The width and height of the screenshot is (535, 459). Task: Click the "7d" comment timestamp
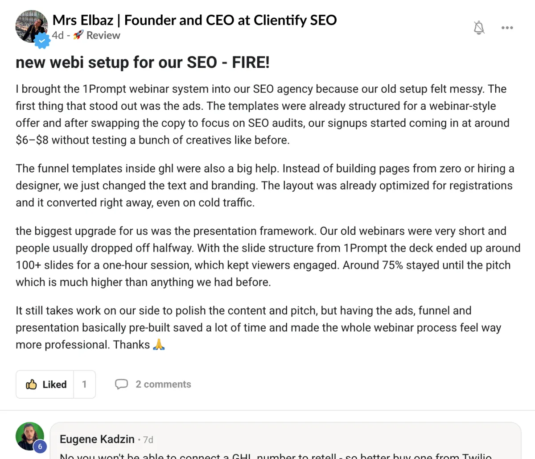pyautogui.click(x=148, y=440)
